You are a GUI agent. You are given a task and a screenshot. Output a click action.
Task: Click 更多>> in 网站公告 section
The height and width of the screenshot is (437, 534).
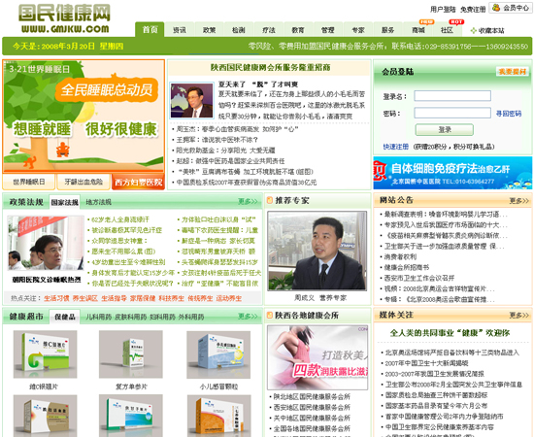pyautogui.click(x=519, y=201)
